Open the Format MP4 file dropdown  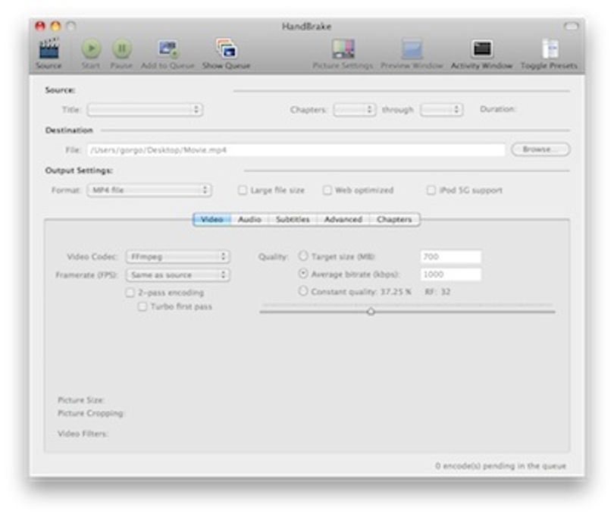pyautogui.click(x=149, y=190)
